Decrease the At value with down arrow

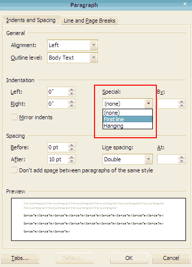(x=181, y=161)
